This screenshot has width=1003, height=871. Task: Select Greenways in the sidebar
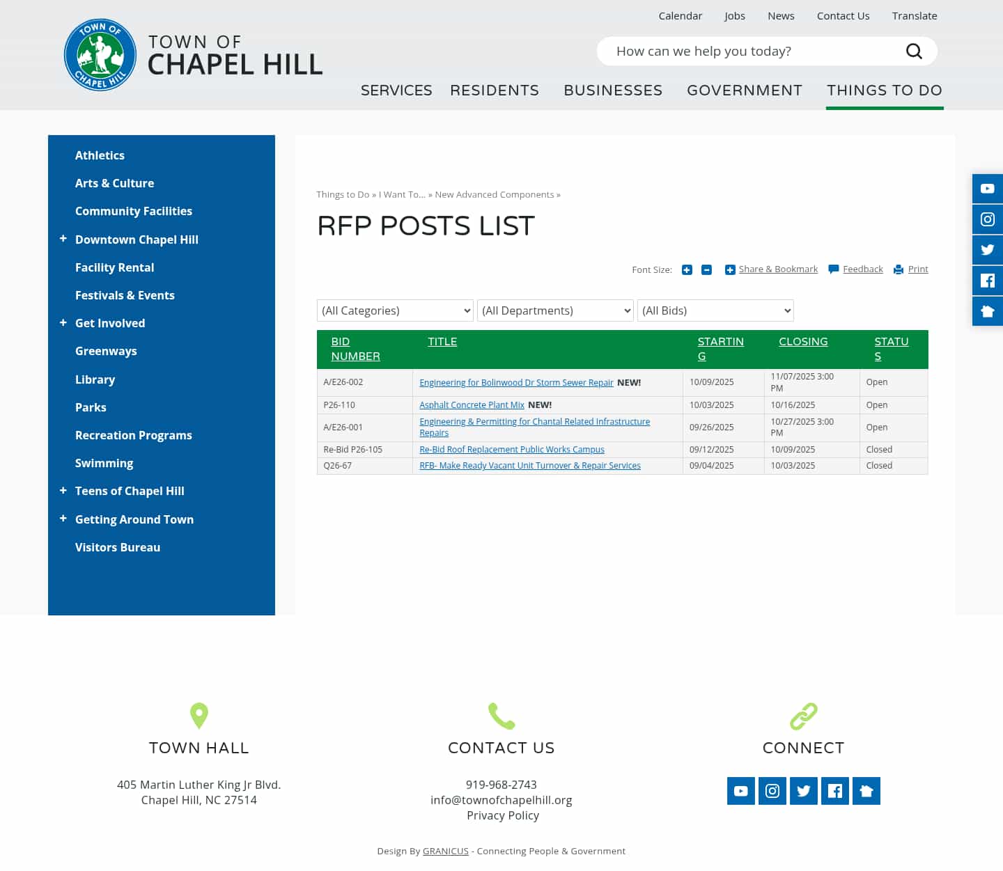(x=106, y=351)
